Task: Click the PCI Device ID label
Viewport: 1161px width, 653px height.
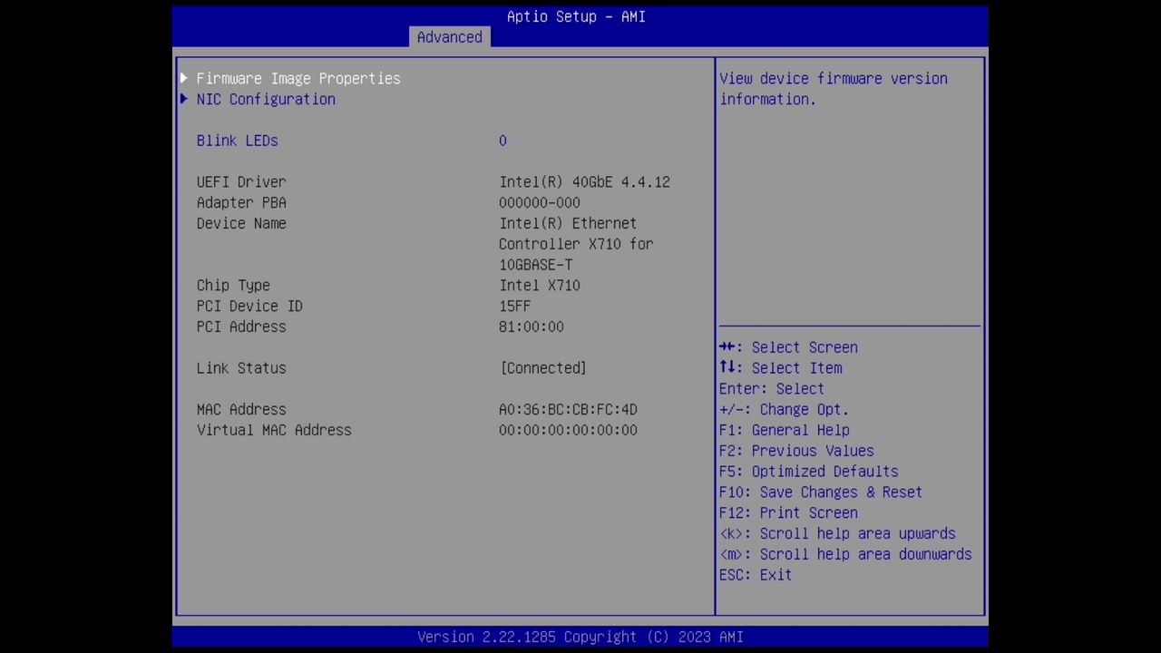Action: coord(249,307)
